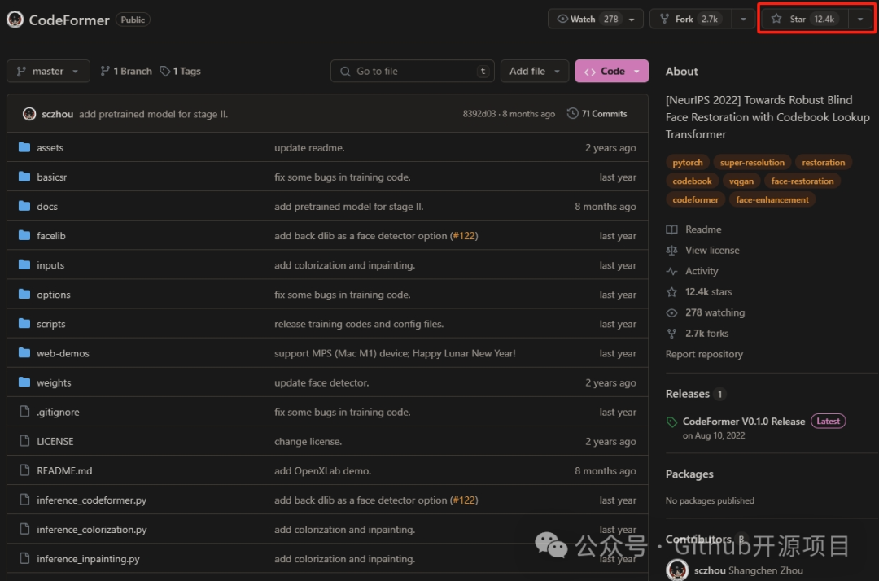This screenshot has height=581, width=879.
Task: Click the 12.4k stars link
Action: (x=708, y=292)
